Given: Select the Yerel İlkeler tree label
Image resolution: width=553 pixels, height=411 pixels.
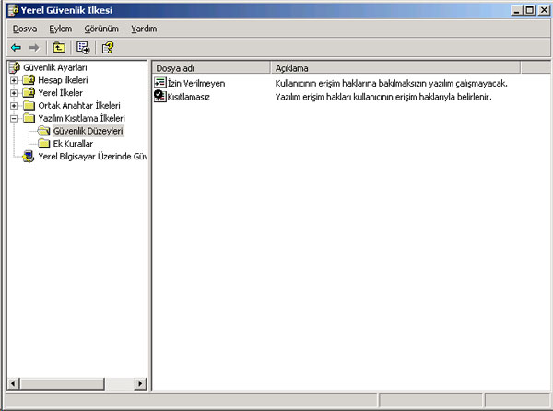Looking at the screenshot, I should click(x=60, y=93).
